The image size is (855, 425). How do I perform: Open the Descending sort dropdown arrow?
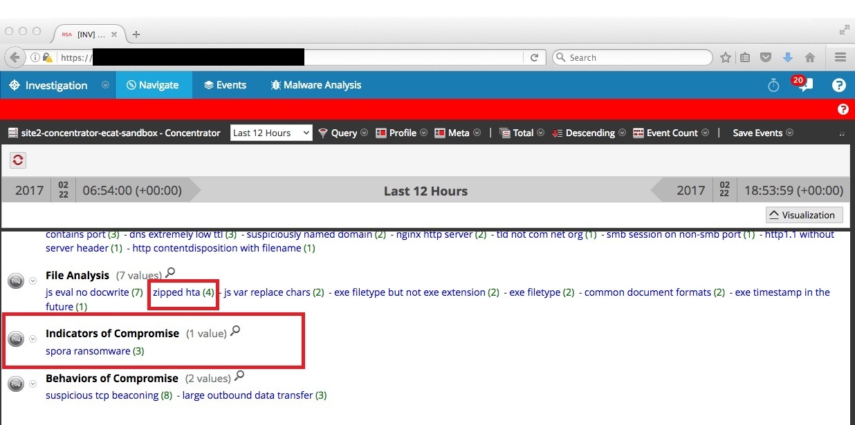tap(622, 133)
